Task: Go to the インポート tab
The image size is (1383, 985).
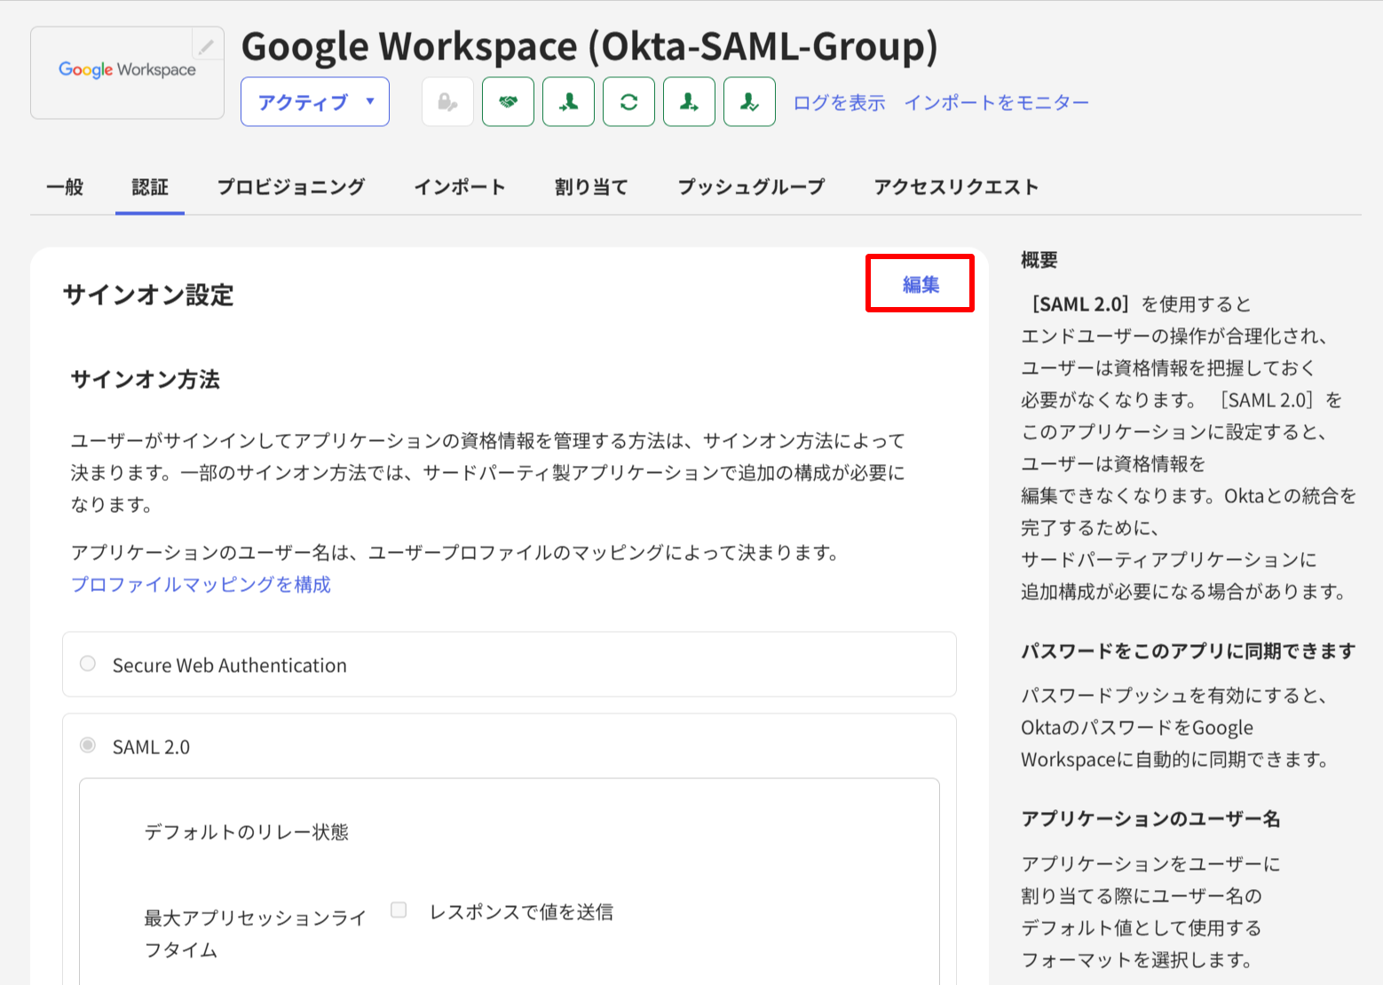Action: tap(460, 187)
